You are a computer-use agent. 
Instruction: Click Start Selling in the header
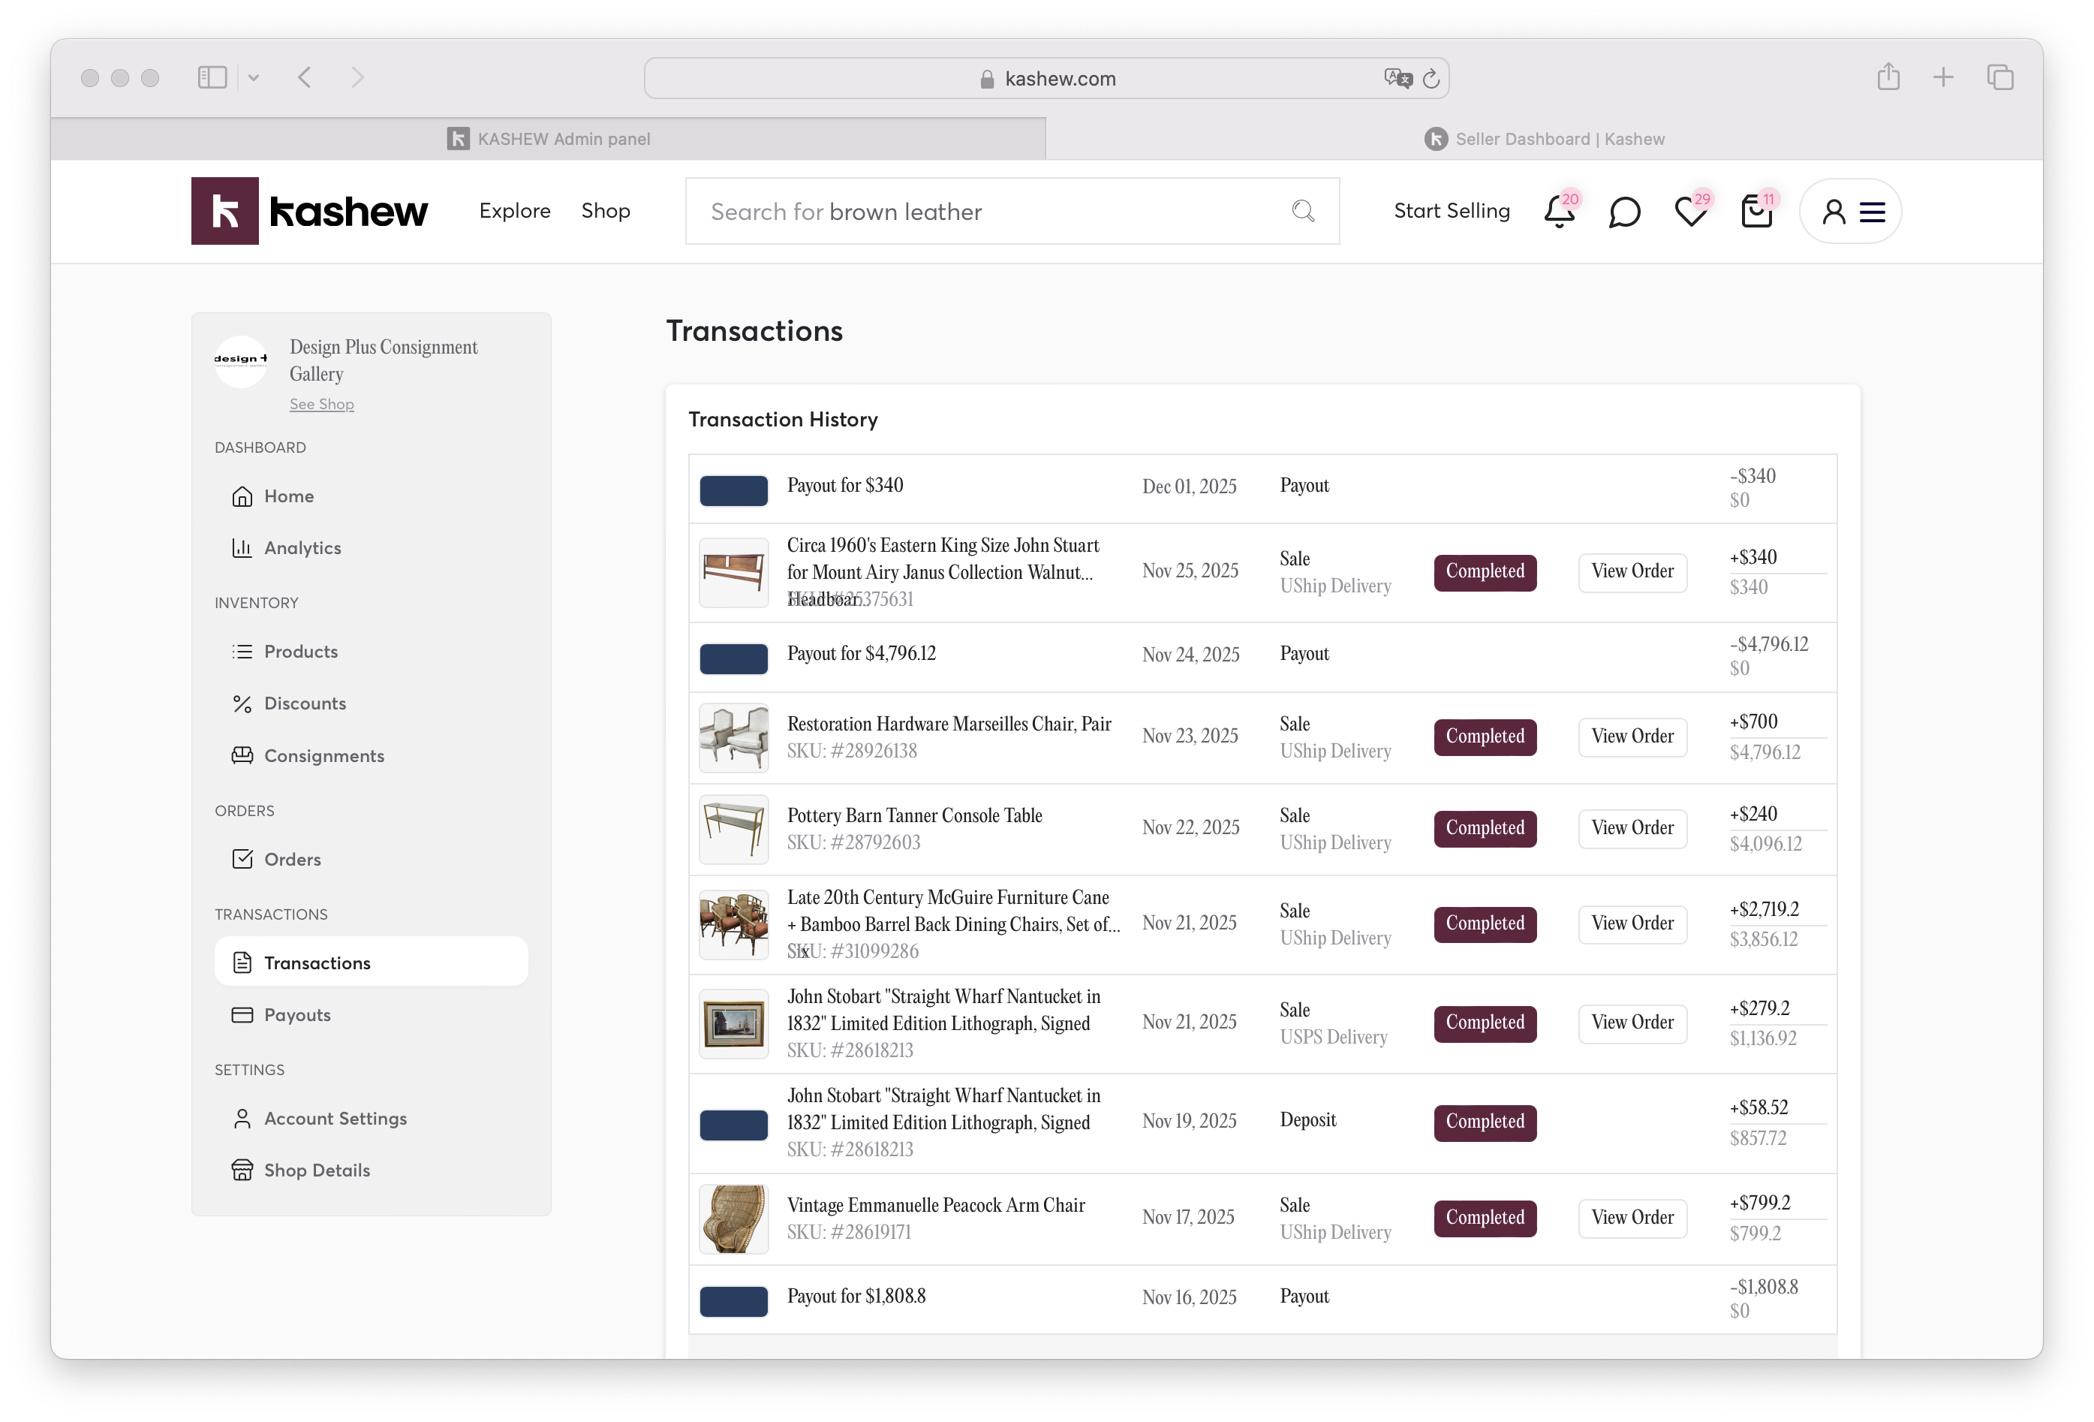click(1451, 211)
